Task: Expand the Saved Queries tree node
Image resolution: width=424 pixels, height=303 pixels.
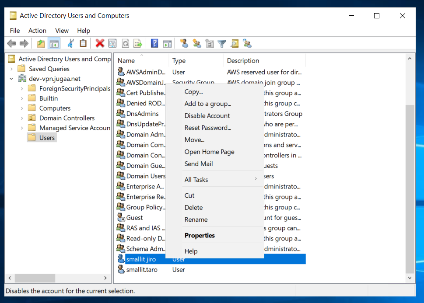Action: 11,69
